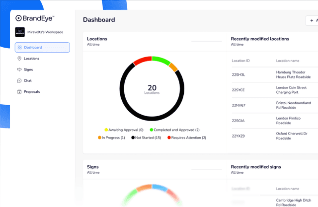
Task: Click the Dashboard page title
Action: (x=99, y=20)
